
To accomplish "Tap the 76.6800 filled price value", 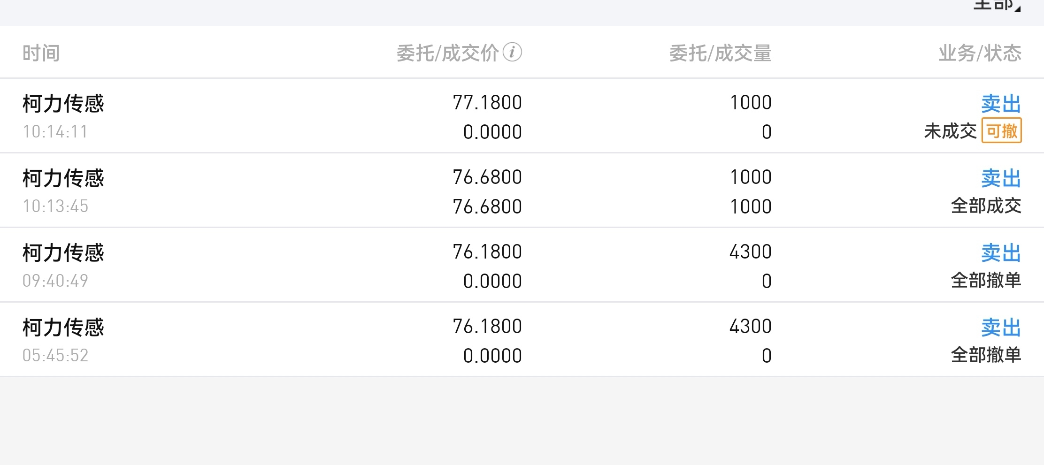I will tap(487, 206).
